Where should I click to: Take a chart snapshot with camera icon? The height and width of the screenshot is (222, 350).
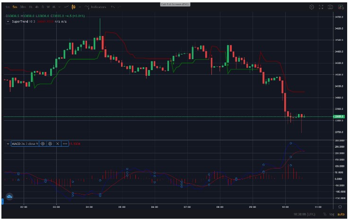pos(330,7)
